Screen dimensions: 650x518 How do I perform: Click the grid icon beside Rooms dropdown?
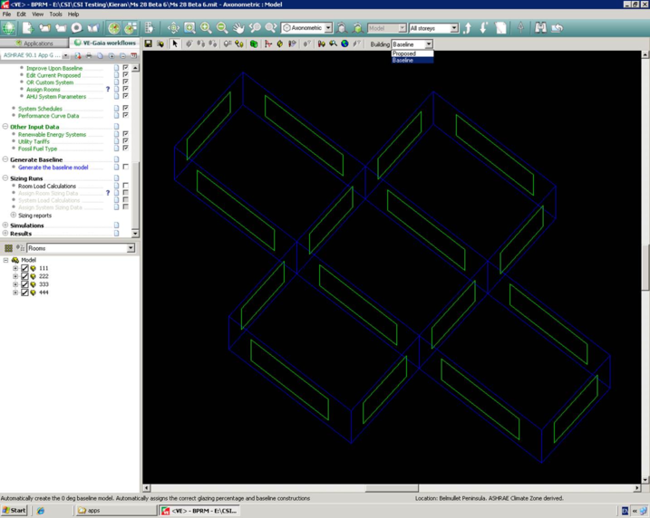8,248
